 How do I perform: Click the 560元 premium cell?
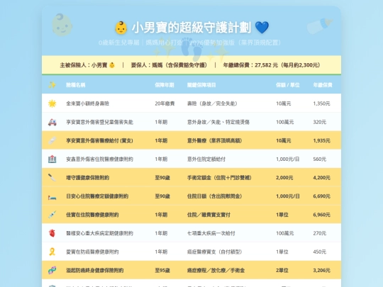(320, 159)
